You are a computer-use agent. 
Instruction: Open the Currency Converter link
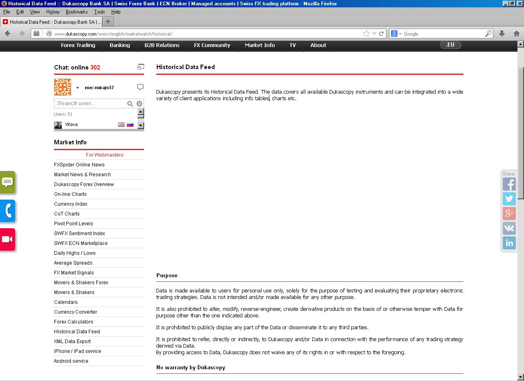[76, 312]
